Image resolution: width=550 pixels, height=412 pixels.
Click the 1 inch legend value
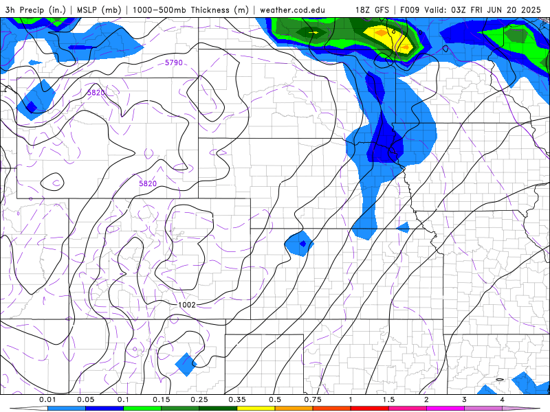(x=351, y=400)
